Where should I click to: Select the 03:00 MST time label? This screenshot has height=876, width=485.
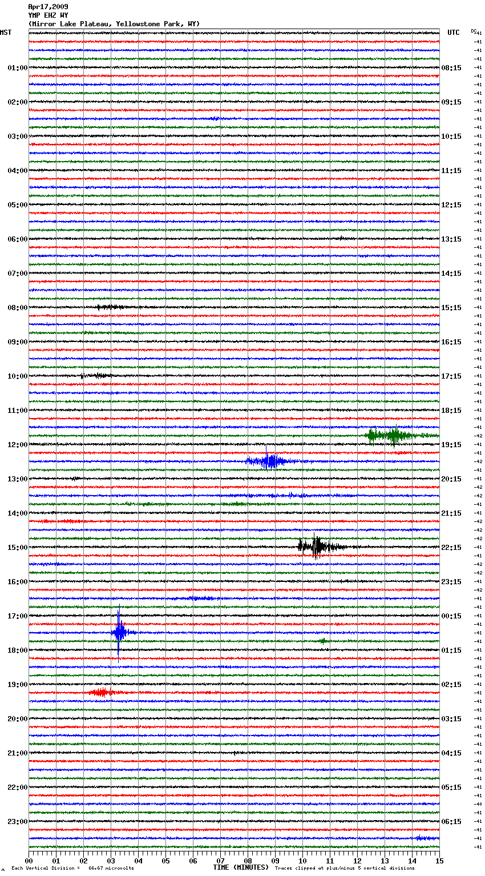[x=17, y=136]
